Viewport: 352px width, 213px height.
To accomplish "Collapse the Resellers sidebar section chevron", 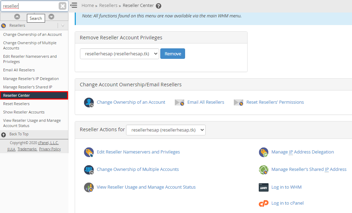I will coord(63,25).
